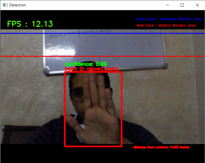Expand the Detection window via maximize control
205x163 pixels.
[182, 5]
